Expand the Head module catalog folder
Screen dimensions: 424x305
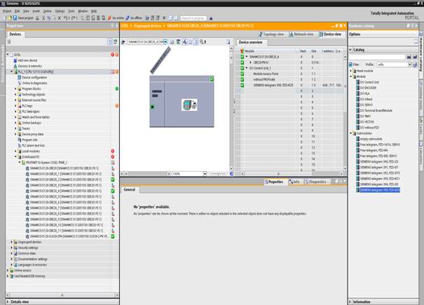coord(352,70)
